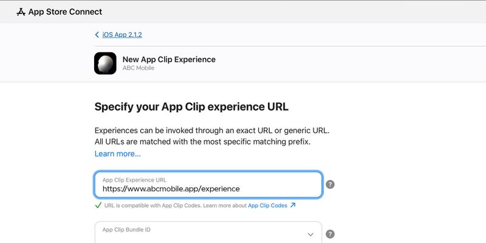Screen dimensions: 486x243
Task: Click the App Clip Experience URL field label
Action: (134, 180)
